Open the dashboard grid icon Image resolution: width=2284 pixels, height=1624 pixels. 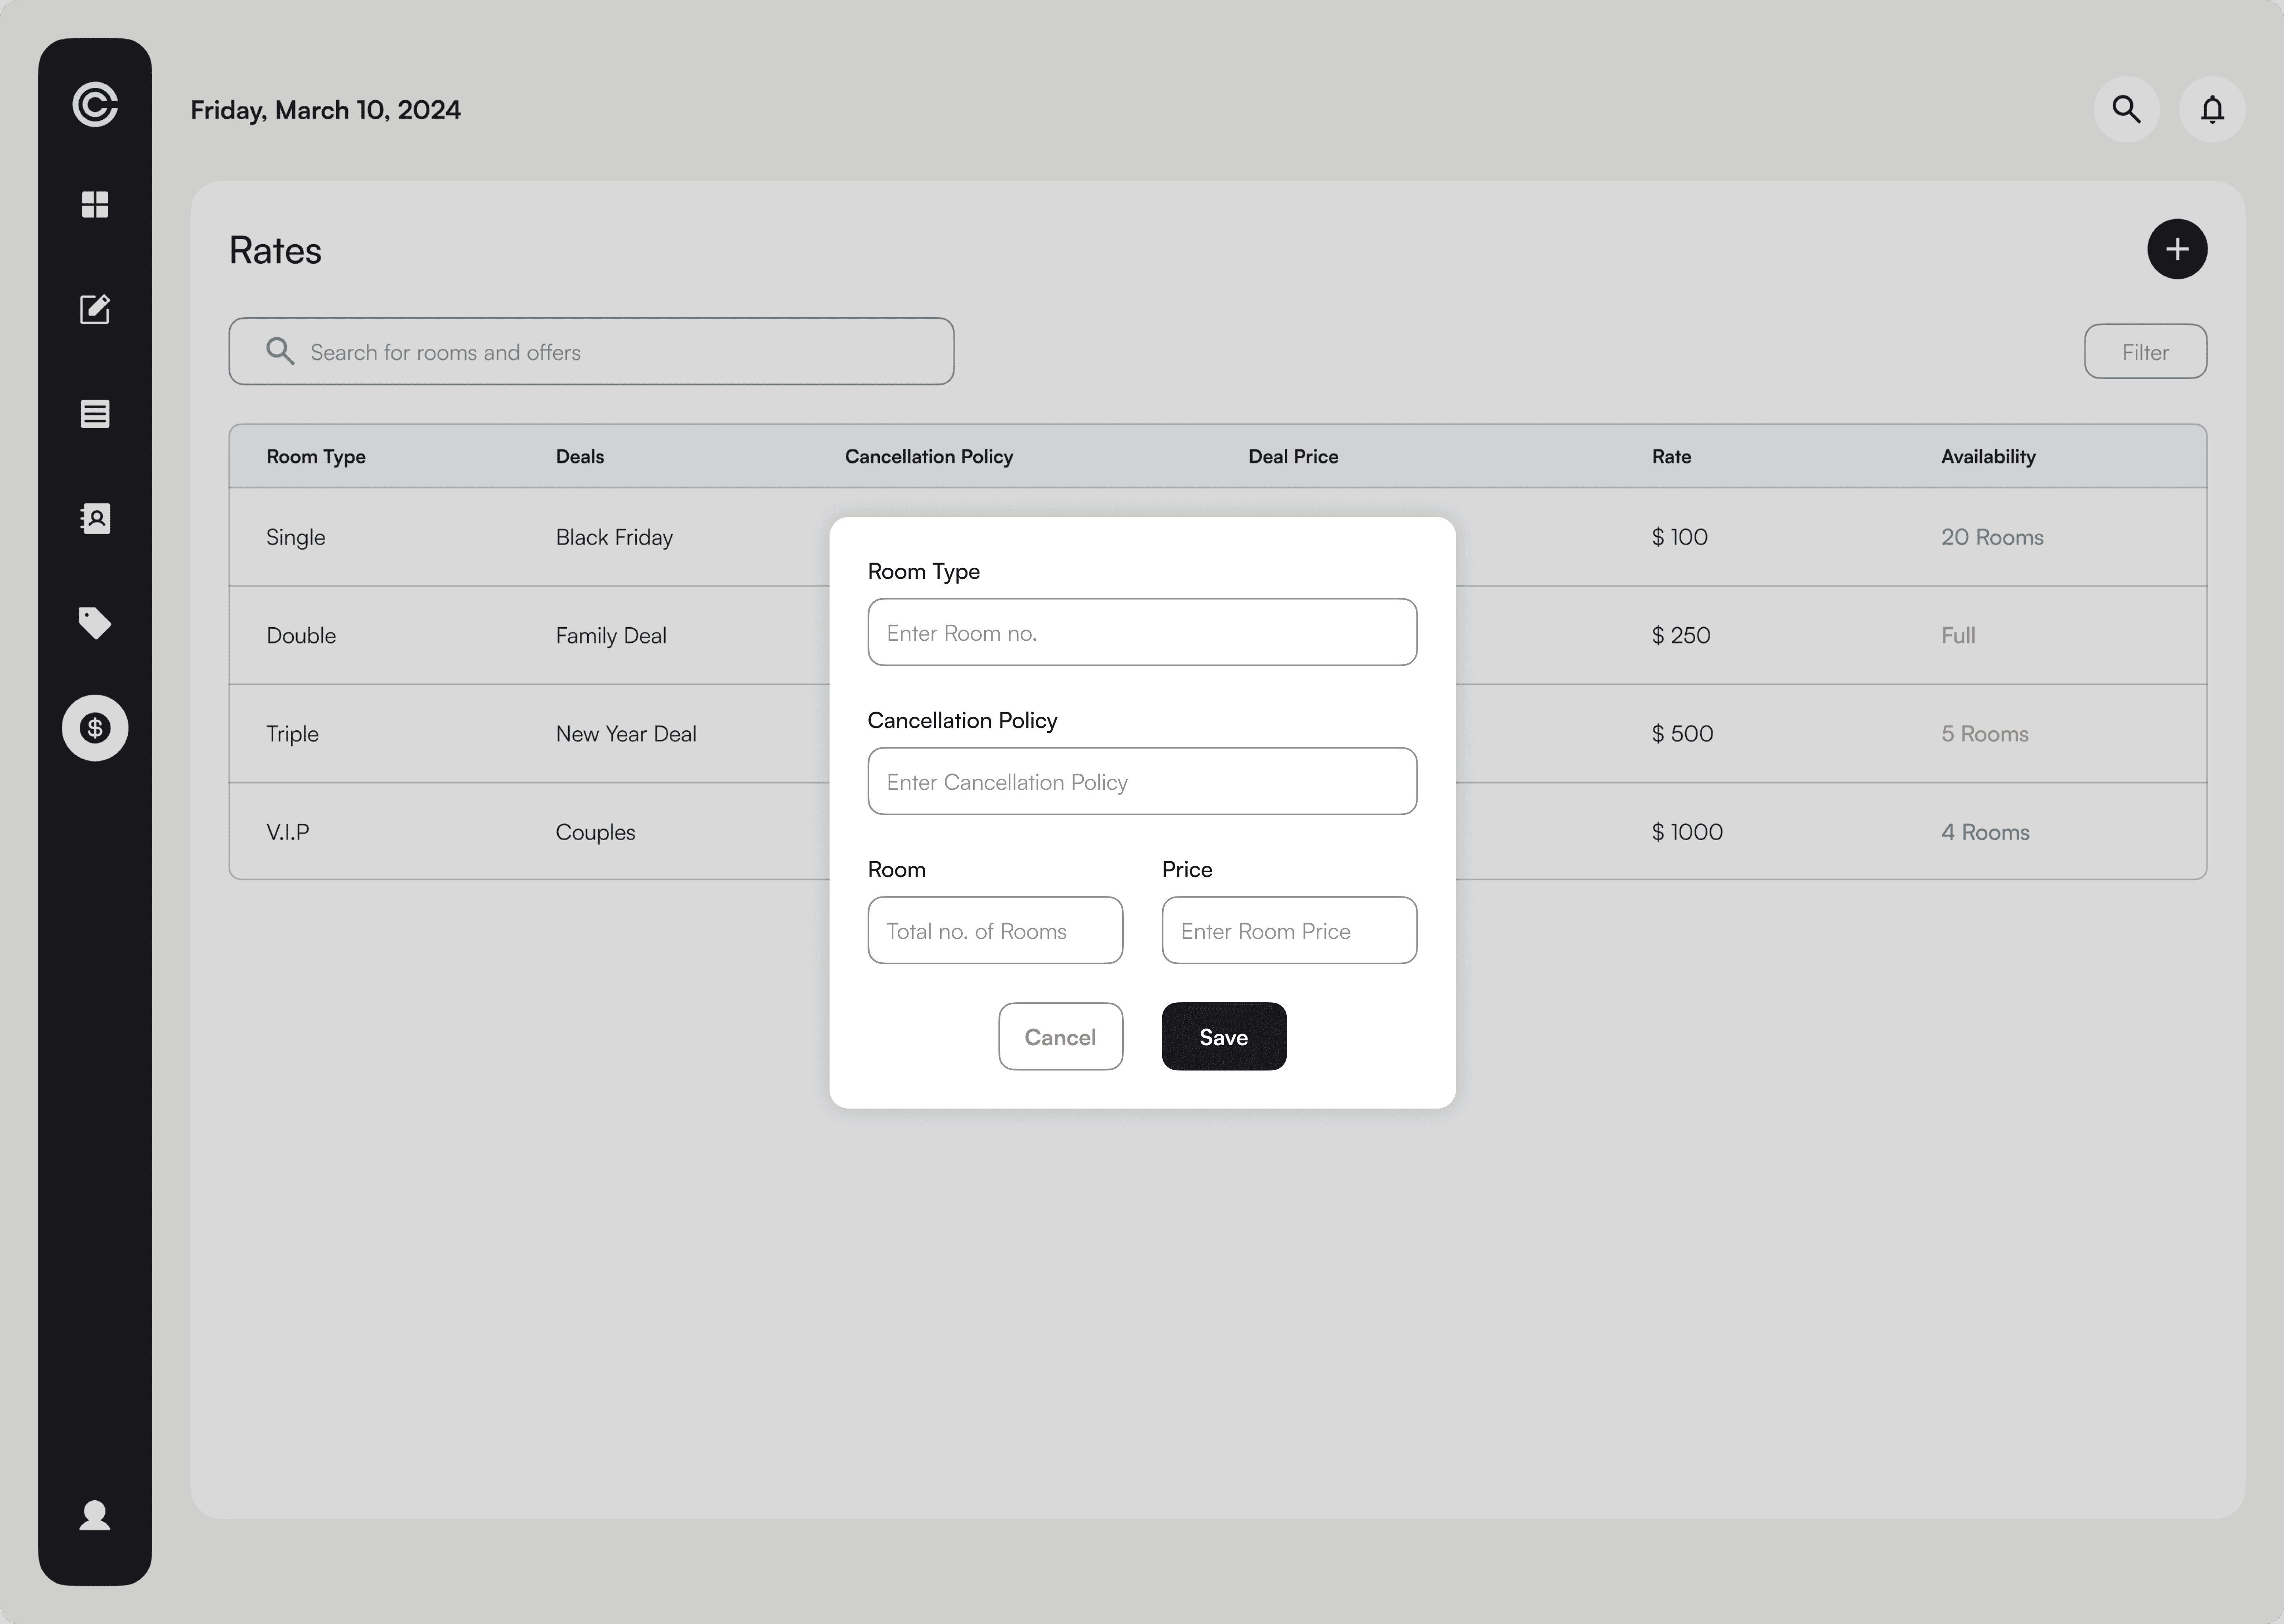tap(95, 205)
